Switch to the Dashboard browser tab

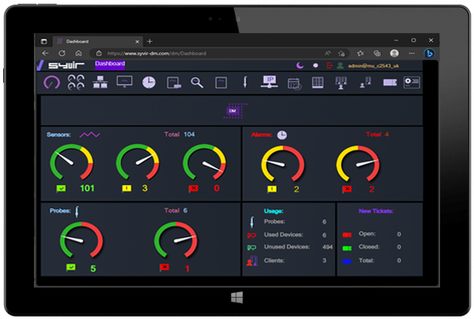[97, 41]
